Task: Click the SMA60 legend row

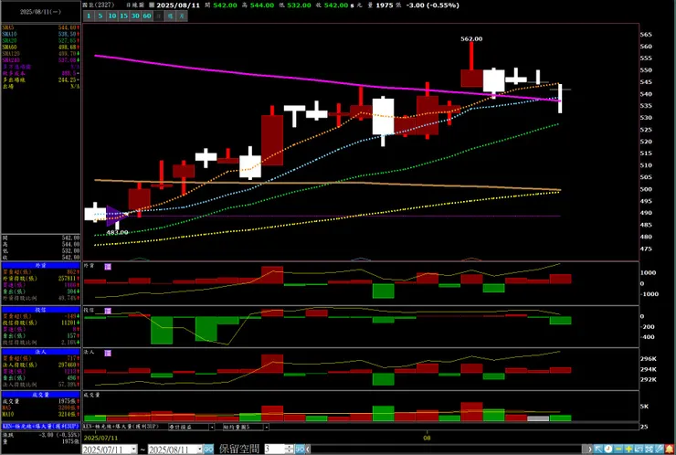Action: [40, 47]
